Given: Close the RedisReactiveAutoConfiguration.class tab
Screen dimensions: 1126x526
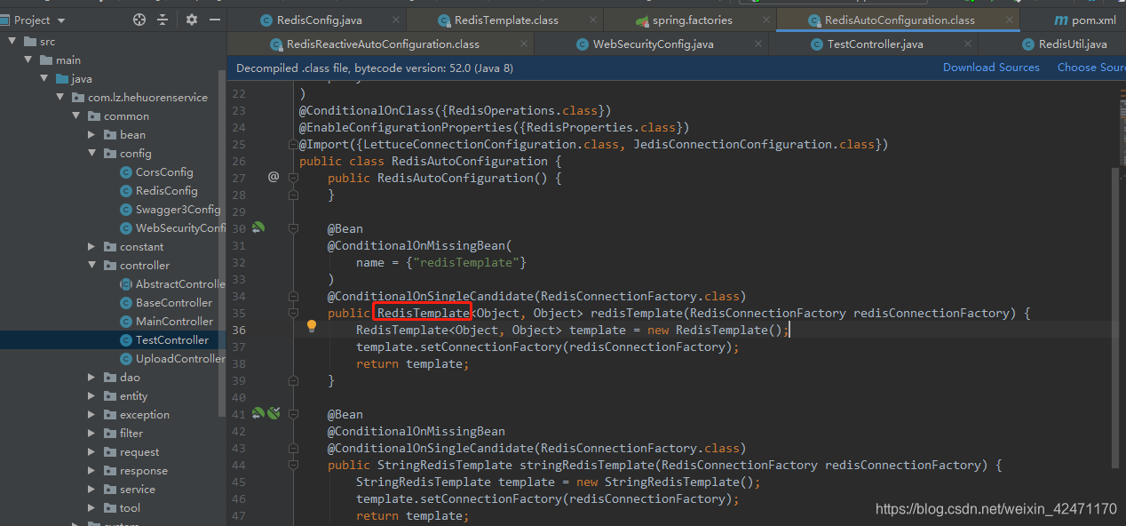Looking at the screenshot, I should click(x=524, y=44).
